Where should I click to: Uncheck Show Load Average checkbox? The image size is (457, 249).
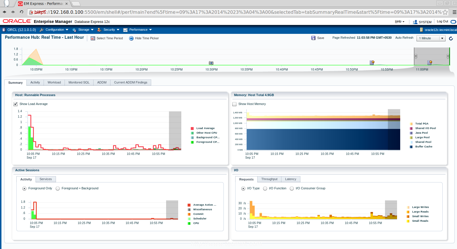[x=16, y=104]
